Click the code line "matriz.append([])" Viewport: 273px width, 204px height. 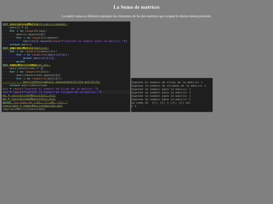click(x=31, y=34)
